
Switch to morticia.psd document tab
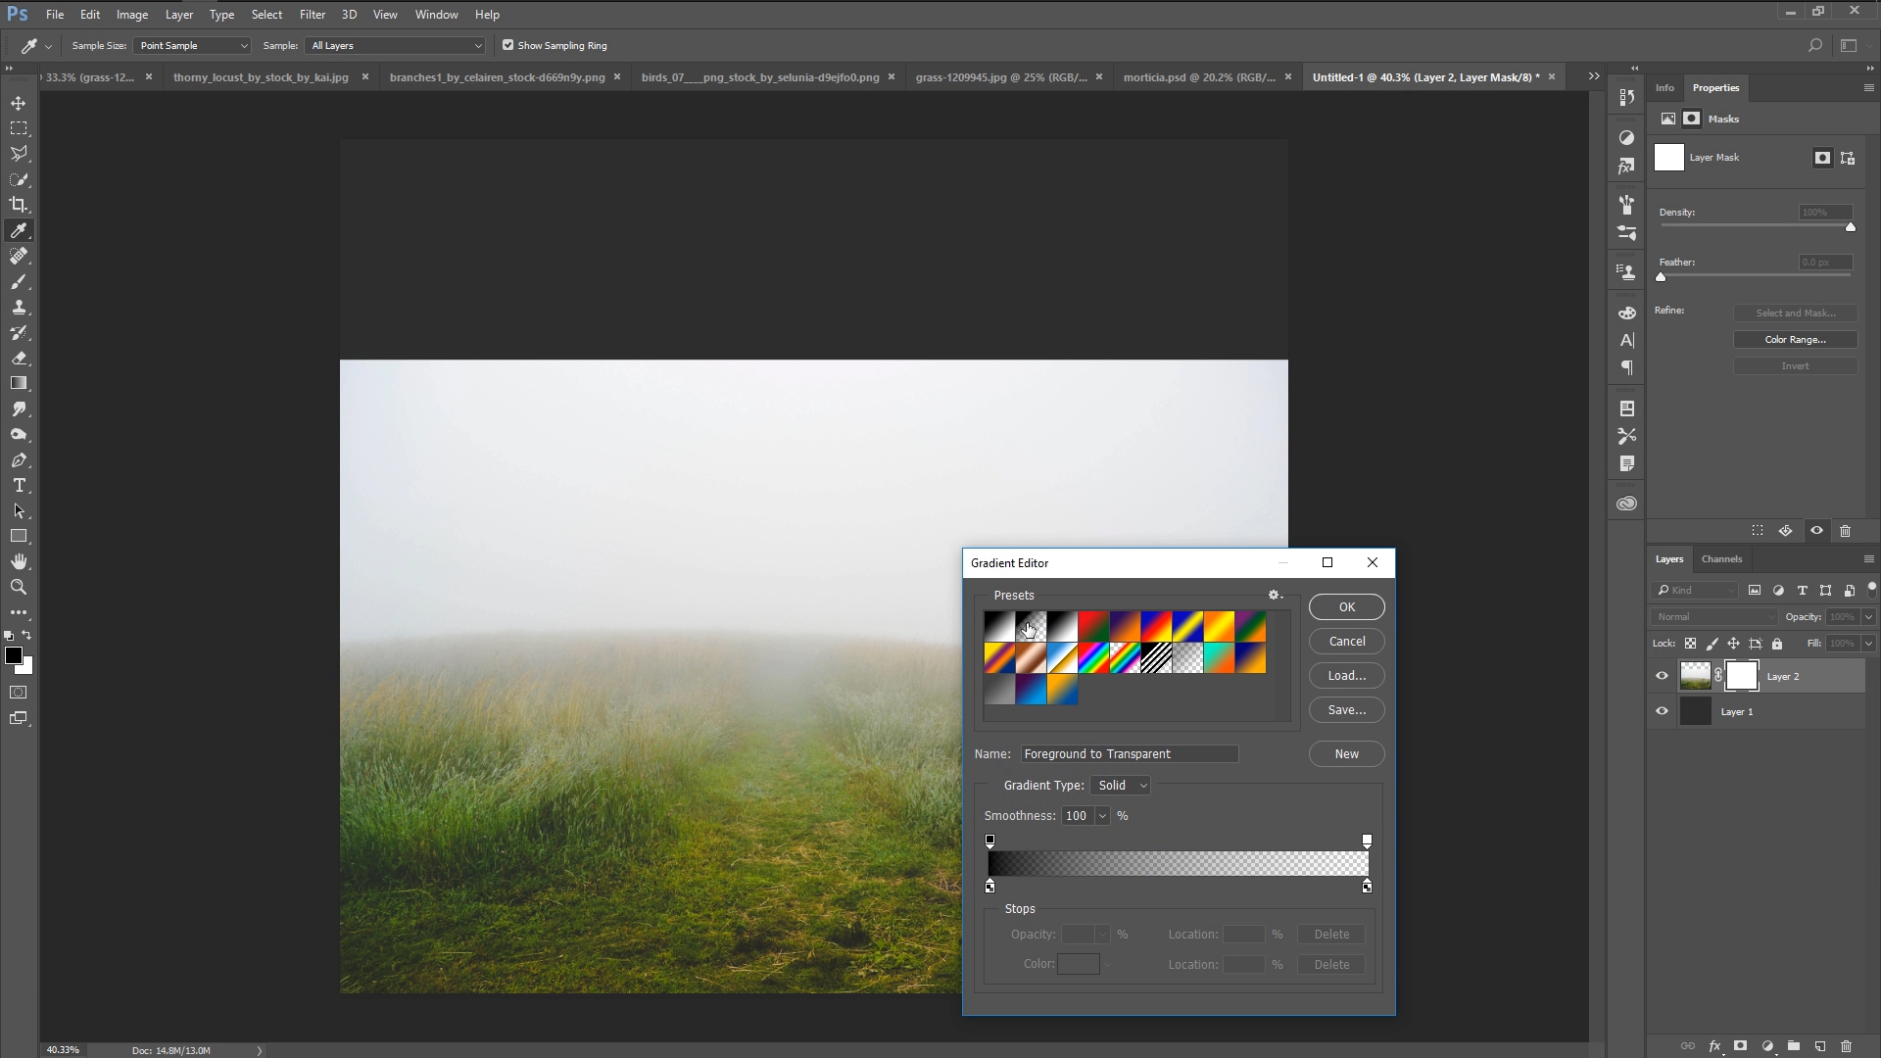[x=1199, y=77]
